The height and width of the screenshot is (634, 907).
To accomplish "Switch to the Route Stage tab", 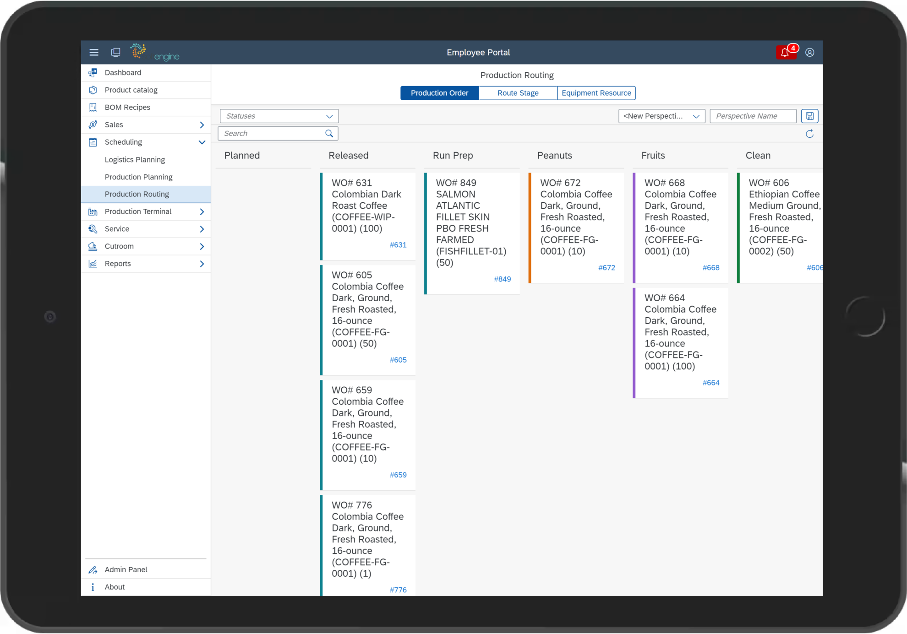I will [518, 93].
